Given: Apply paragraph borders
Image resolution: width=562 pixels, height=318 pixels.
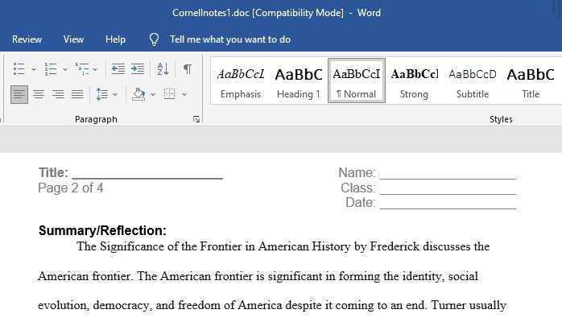Looking at the screenshot, I should point(169,94).
